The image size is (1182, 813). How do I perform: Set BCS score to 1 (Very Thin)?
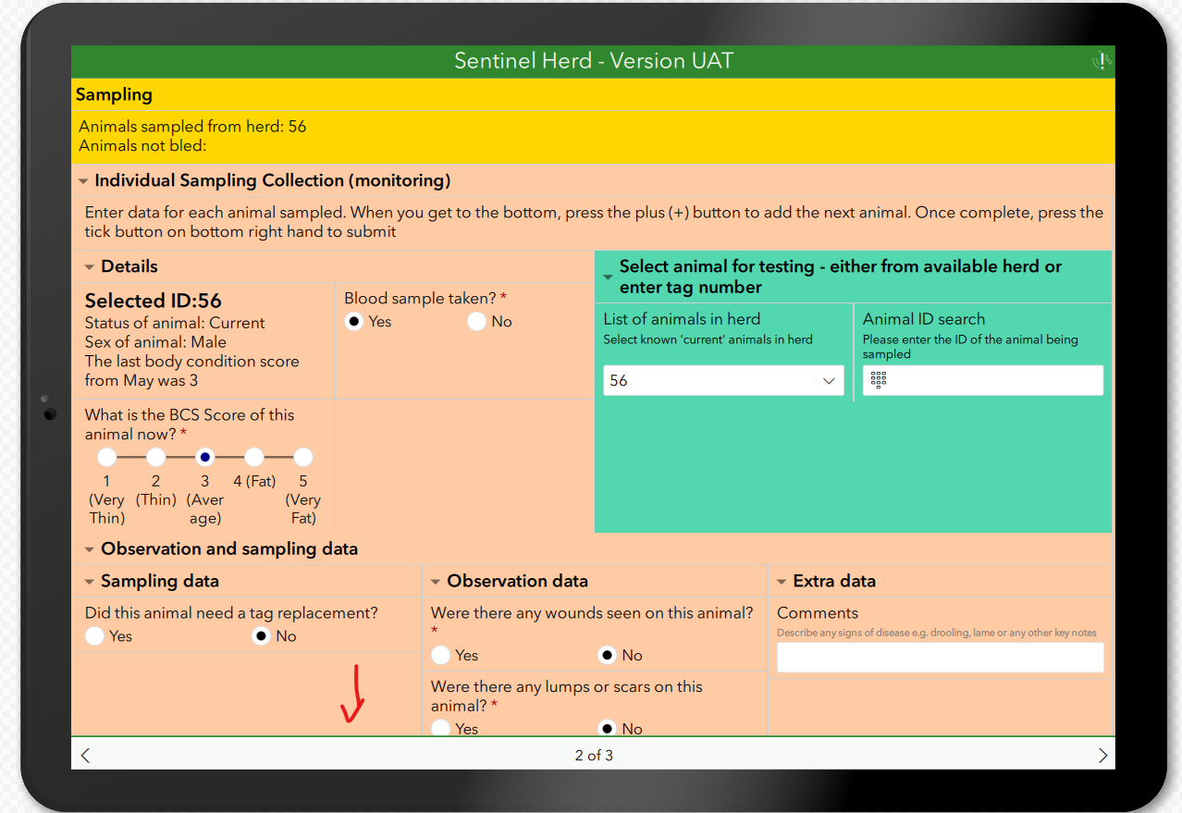tap(107, 457)
